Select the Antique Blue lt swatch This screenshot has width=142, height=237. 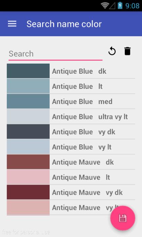tap(28, 86)
